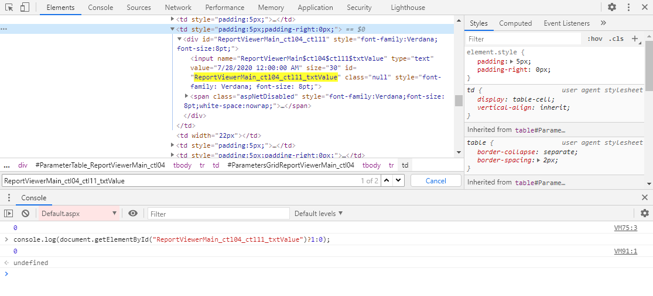
Task: Toggle :hov element state panel
Action: click(594, 39)
